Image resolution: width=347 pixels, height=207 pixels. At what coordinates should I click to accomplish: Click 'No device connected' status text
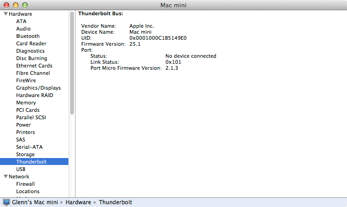[x=191, y=56]
